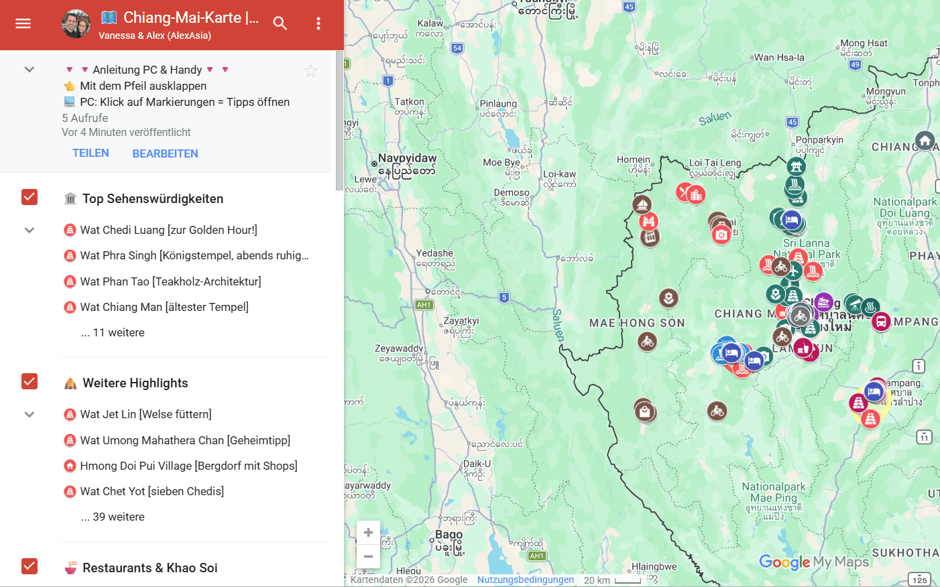Uncheck the Top Sehenswürdigkeiten layer checkbox
940x587 pixels.
30,197
